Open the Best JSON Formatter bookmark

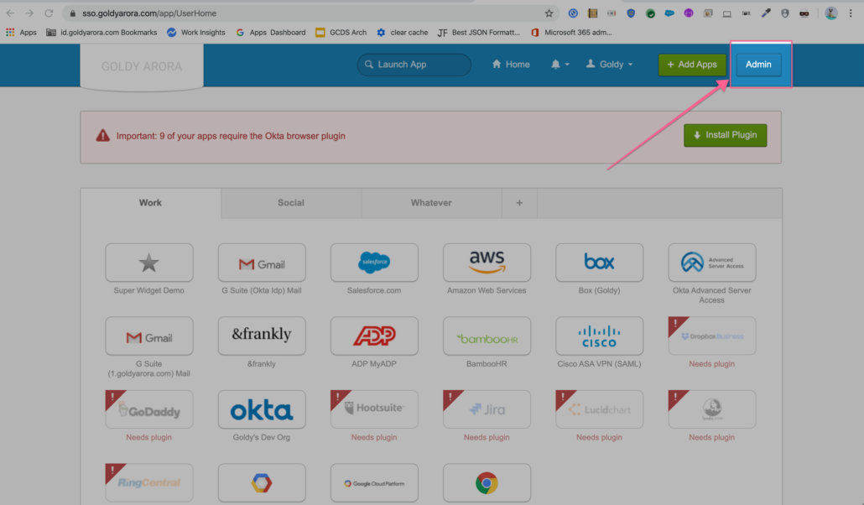pyautogui.click(x=479, y=33)
